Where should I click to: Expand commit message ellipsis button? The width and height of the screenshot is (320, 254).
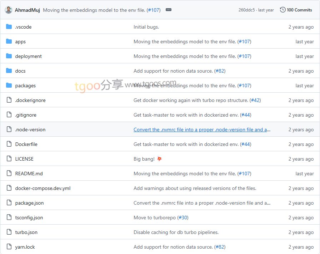[x=169, y=10]
